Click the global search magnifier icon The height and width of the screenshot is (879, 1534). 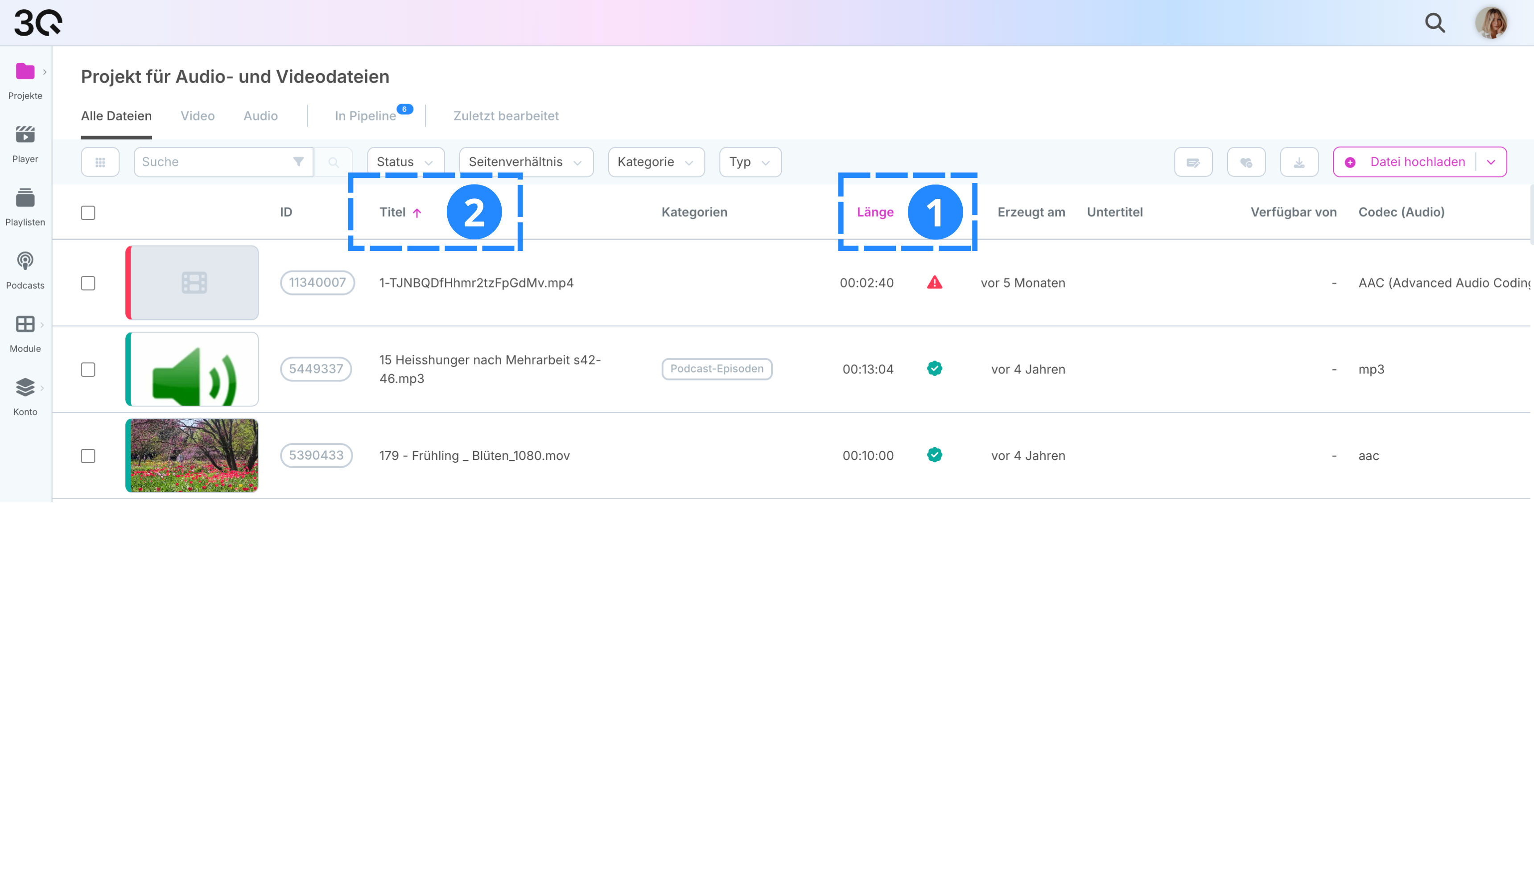click(x=1435, y=23)
